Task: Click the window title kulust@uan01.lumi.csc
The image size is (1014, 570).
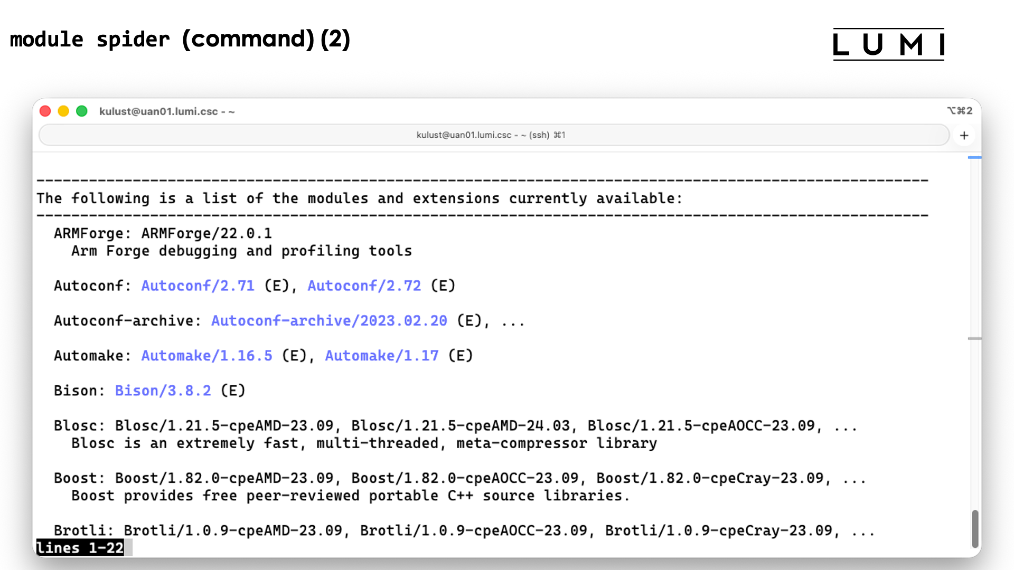Action: [x=167, y=111]
